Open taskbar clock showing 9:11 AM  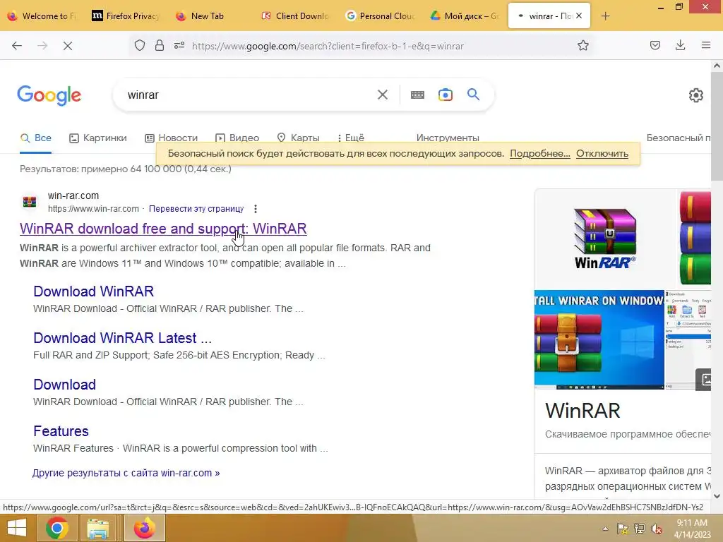[x=692, y=529]
